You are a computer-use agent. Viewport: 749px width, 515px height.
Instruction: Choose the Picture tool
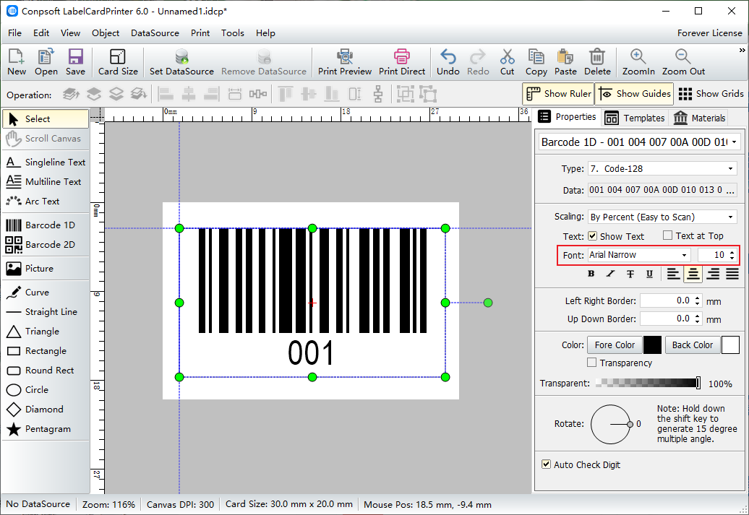[46, 268]
